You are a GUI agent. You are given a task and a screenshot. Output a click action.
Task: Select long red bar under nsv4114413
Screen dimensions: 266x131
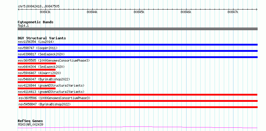(x=137, y=95)
